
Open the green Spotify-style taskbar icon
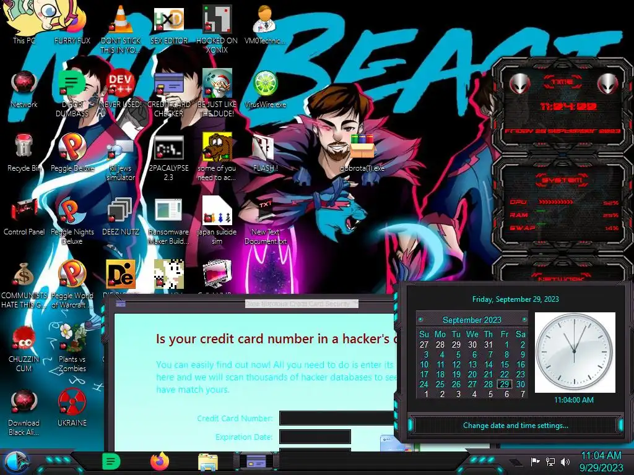pos(111,461)
